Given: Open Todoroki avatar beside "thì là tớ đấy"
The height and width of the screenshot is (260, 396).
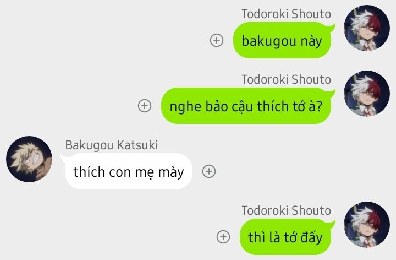Looking at the screenshot, I should (367, 225).
